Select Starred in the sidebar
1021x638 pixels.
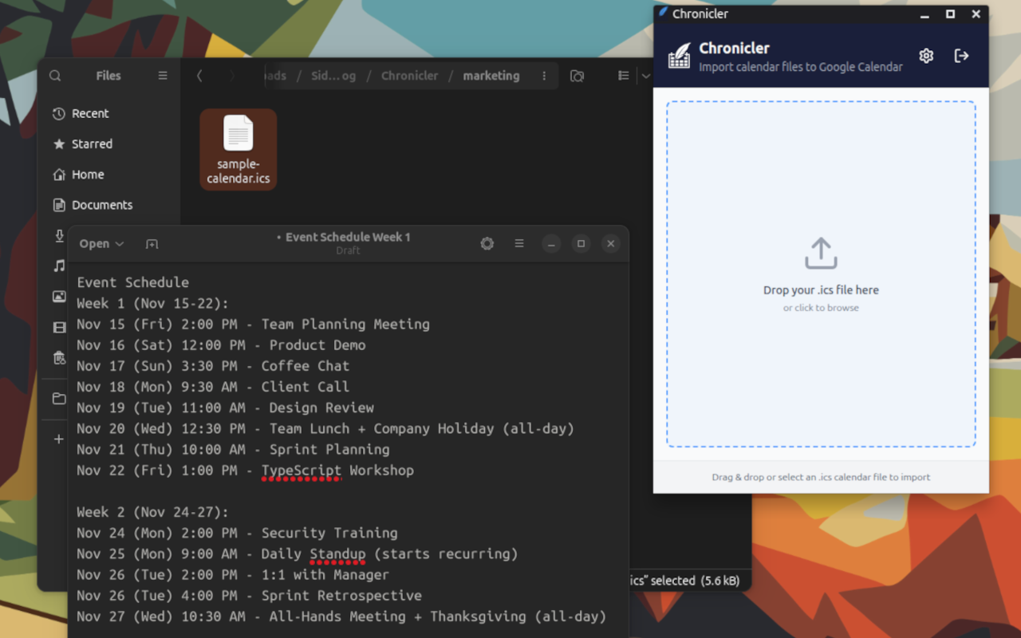tap(92, 144)
